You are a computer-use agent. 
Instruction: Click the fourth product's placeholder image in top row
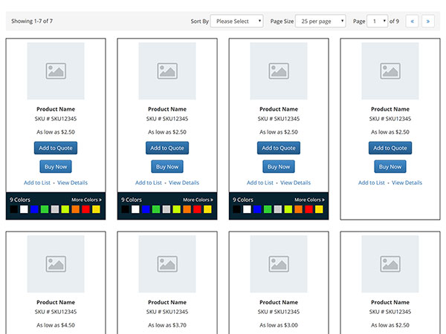(390, 71)
